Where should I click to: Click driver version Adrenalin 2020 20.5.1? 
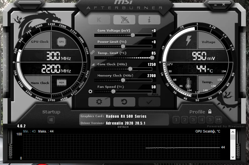click(x=126, y=123)
